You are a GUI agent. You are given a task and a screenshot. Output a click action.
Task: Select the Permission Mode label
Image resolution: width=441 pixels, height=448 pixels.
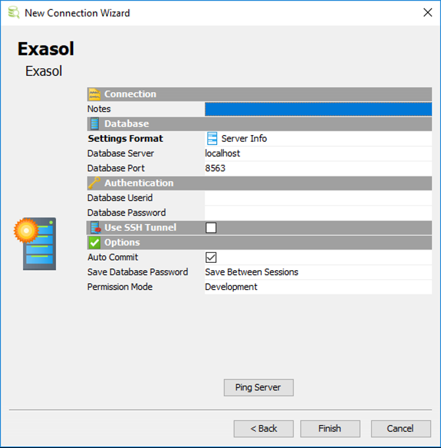click(x=120, y=287)
